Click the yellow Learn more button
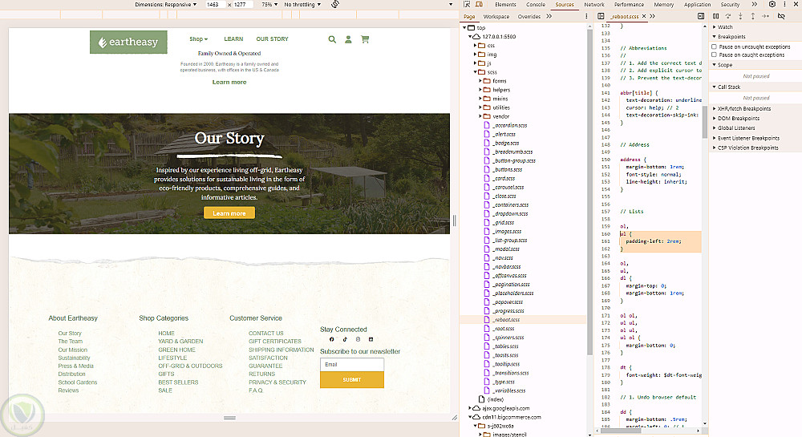This screenshot has height=437, width=802. [229, 213]
